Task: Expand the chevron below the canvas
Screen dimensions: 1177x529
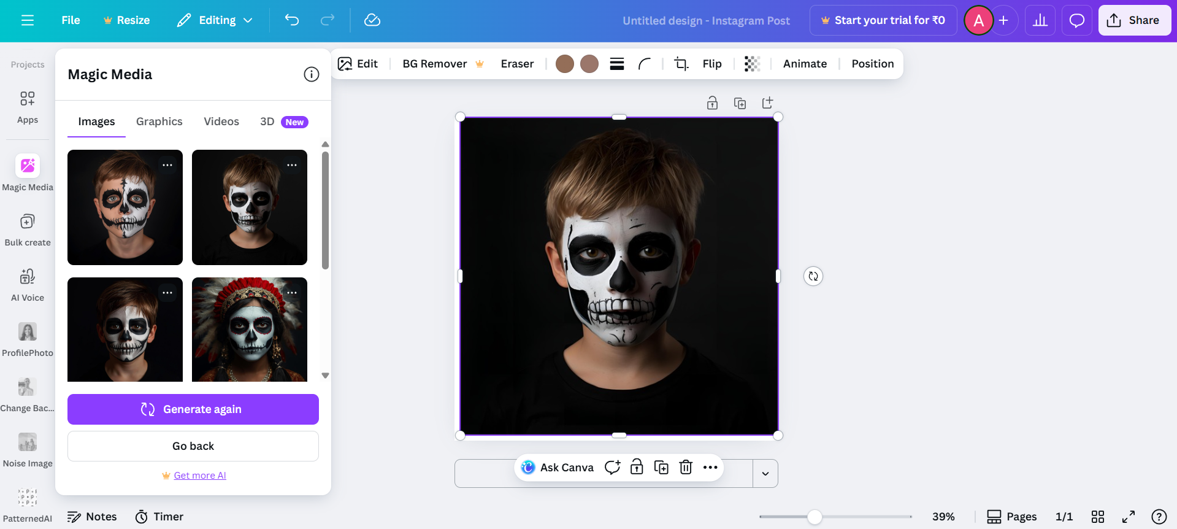Action: coord(765,474)
